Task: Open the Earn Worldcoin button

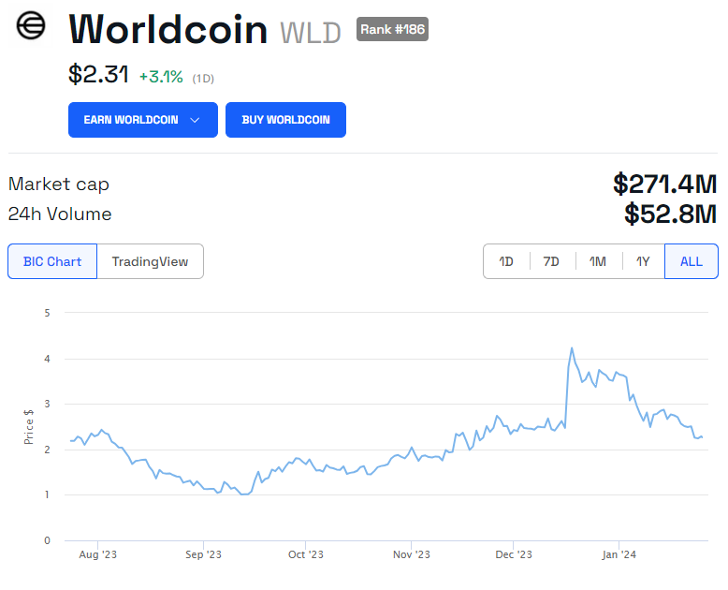Action: tap(143, 120)
